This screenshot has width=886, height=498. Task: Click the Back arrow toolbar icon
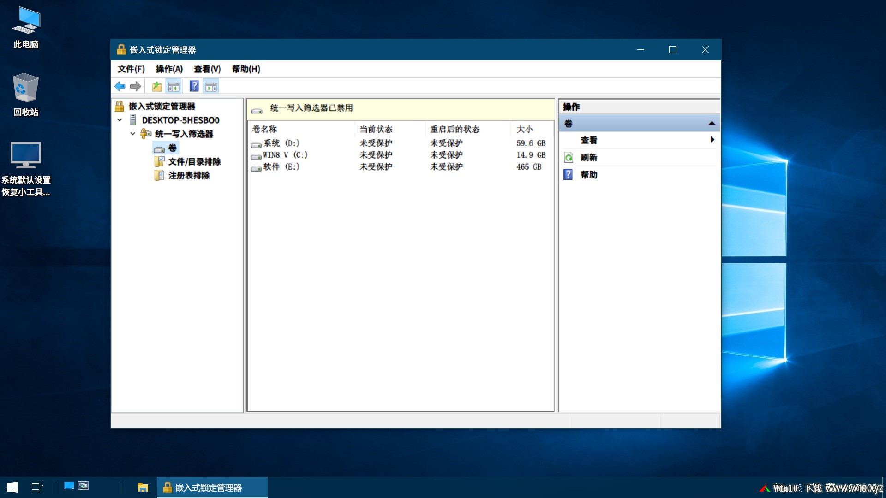[x=120, y=86]
